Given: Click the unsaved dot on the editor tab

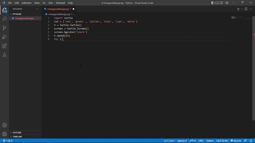Looking at the screenshot, I should (73, 9).
